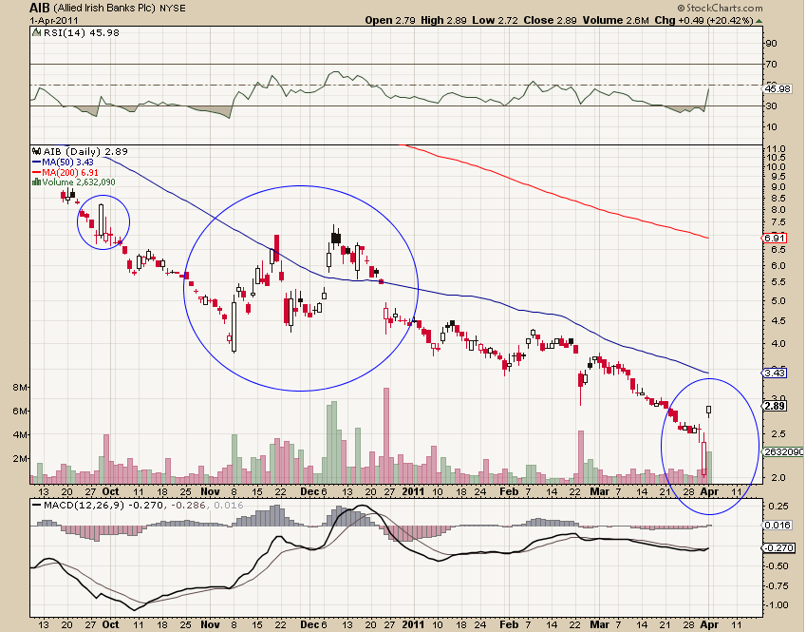Click the -0.270 MACD value axis tag

tap(779, 548)
